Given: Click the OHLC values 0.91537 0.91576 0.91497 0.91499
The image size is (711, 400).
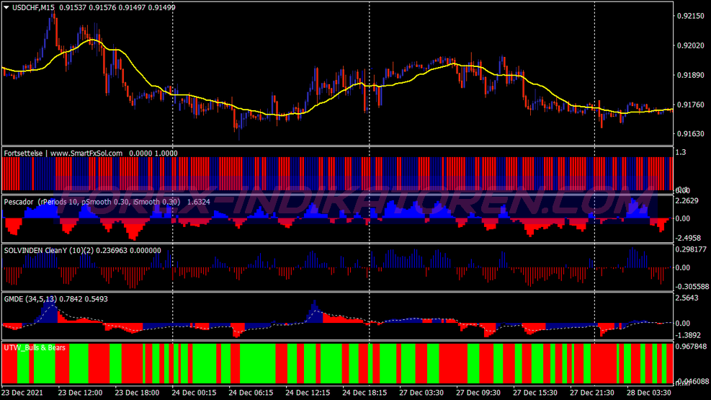Looking at the screenshot, I should pyautogui.click(x=117, y=7).
